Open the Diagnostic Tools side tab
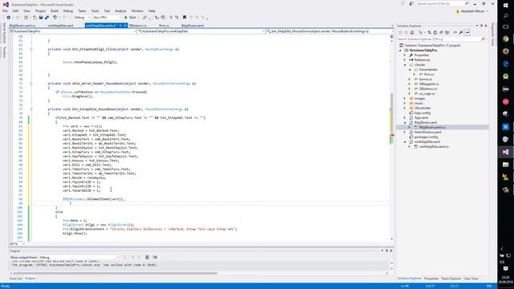 point(492,34)
